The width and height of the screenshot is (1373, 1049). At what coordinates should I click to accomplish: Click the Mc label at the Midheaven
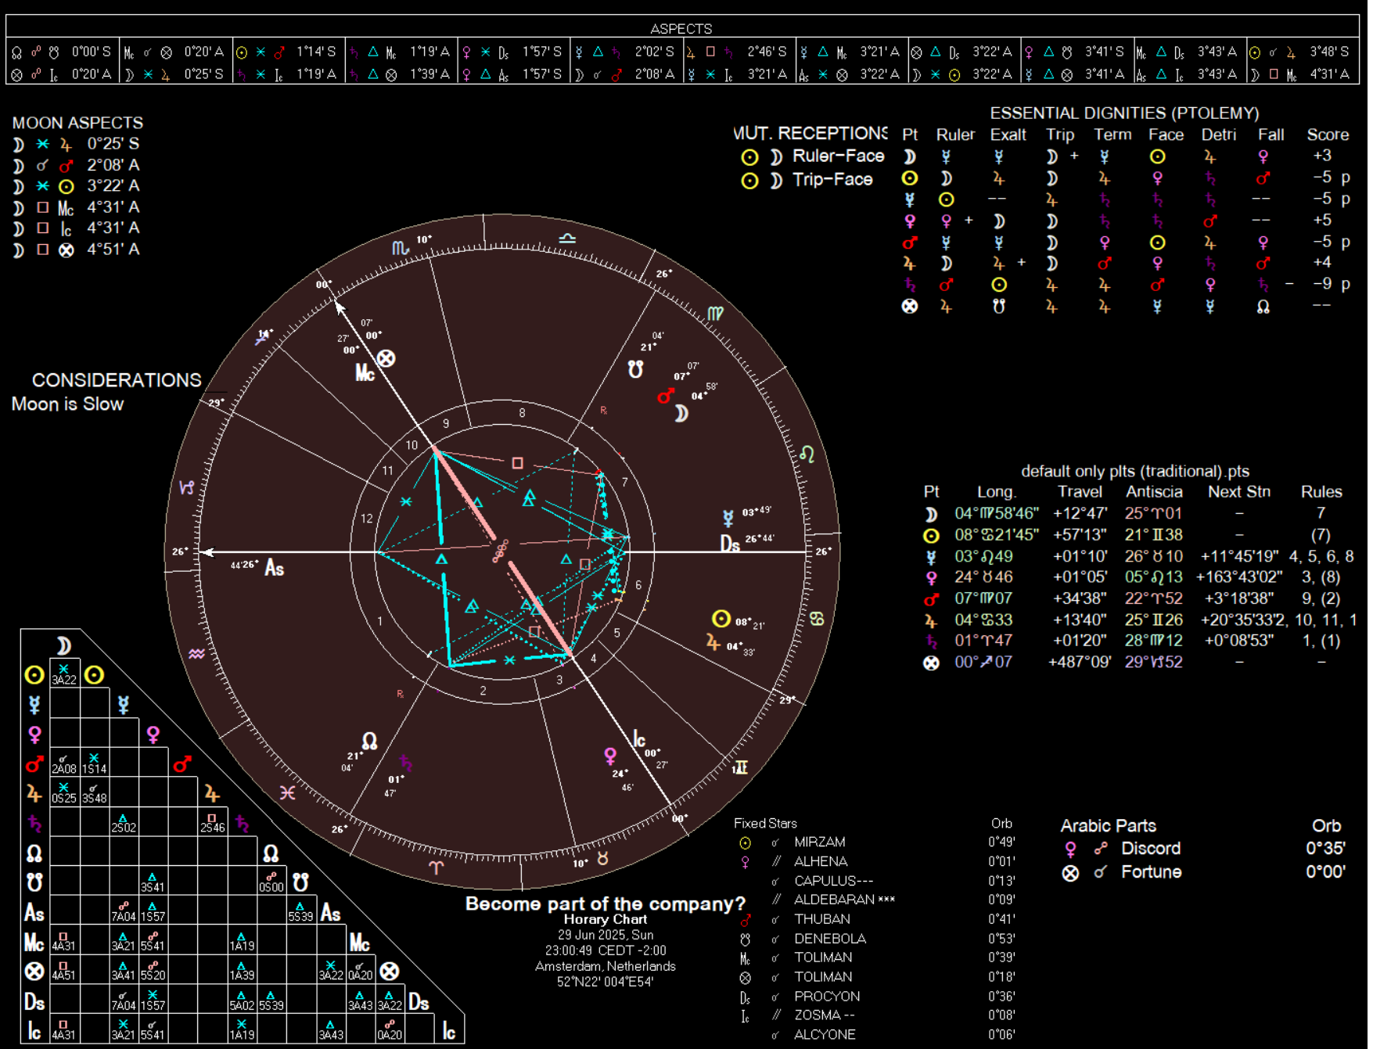[365, 372]
